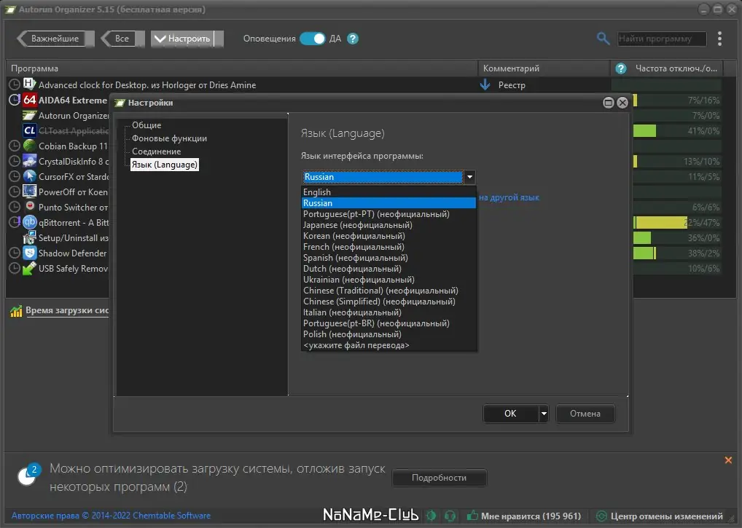Open Время загрузки системы chart icon

[x=16, y=311]
